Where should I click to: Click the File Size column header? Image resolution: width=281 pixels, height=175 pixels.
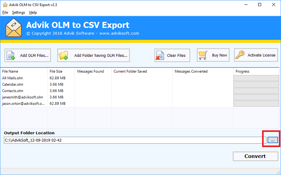[x=57, y=71]
